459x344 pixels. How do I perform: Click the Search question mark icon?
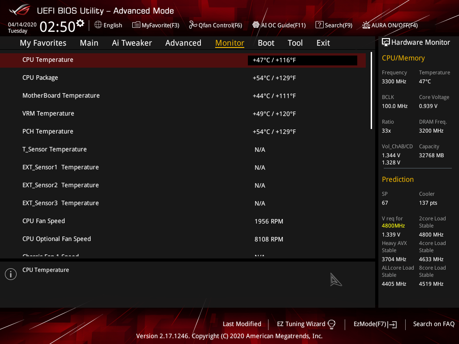(319, 25)
